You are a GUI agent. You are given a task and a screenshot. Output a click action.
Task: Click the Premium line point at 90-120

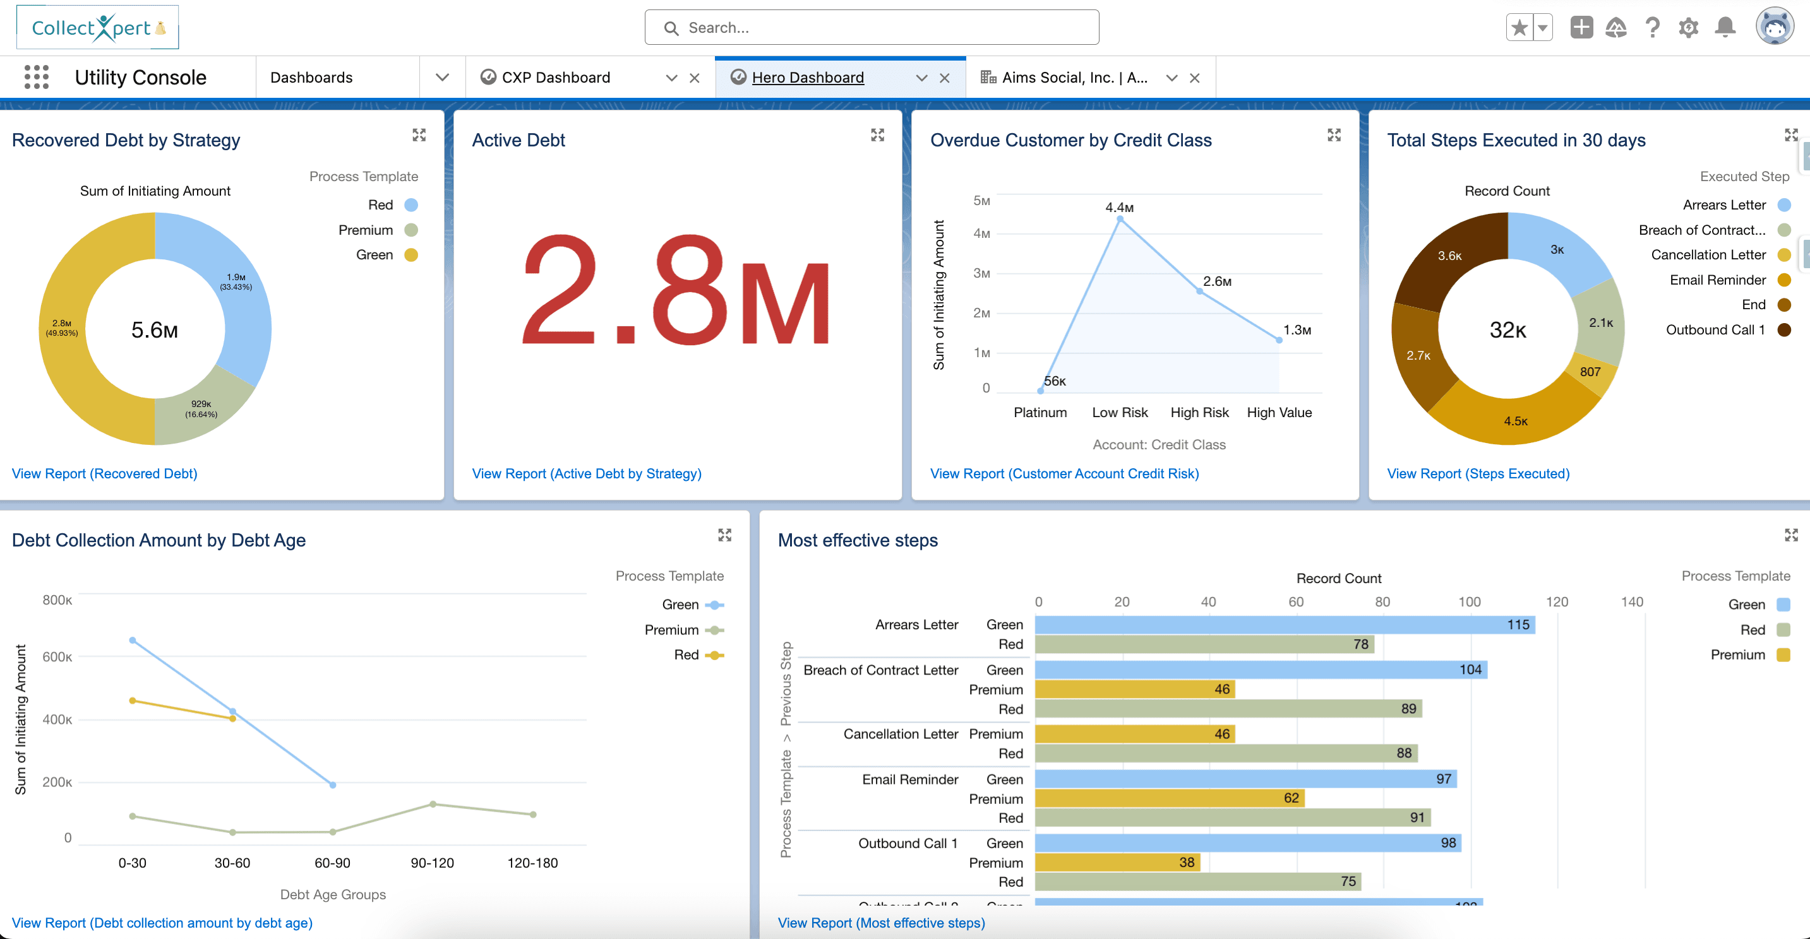433,804
